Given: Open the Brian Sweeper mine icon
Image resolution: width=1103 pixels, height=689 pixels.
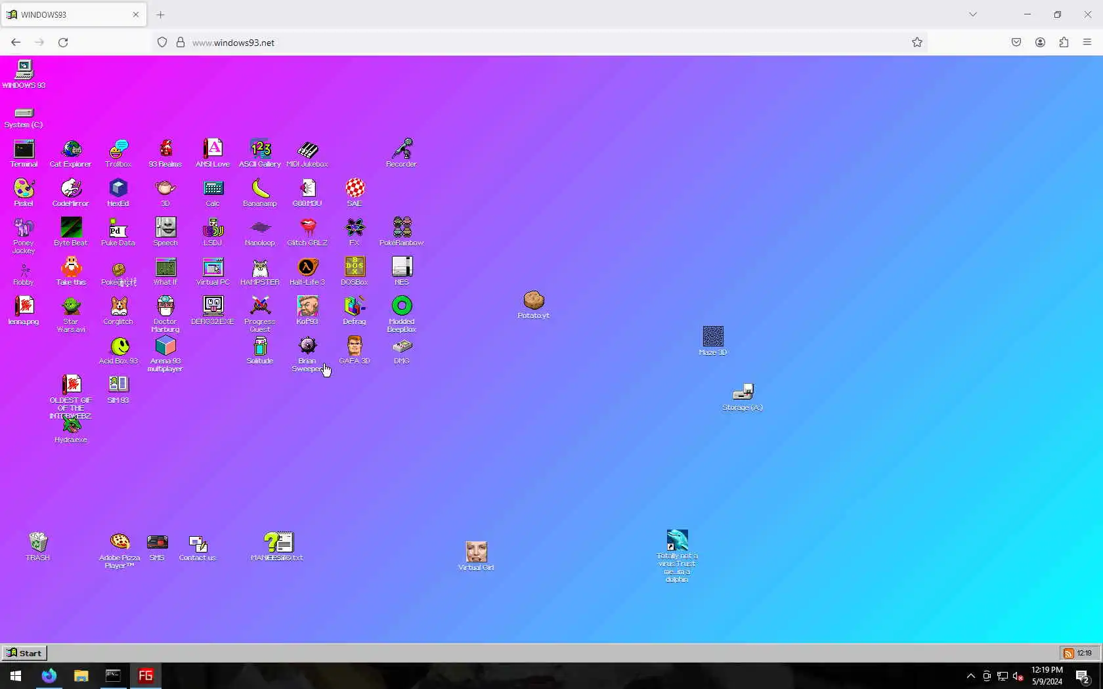Looking at the screenshot, I should [307, 354].
